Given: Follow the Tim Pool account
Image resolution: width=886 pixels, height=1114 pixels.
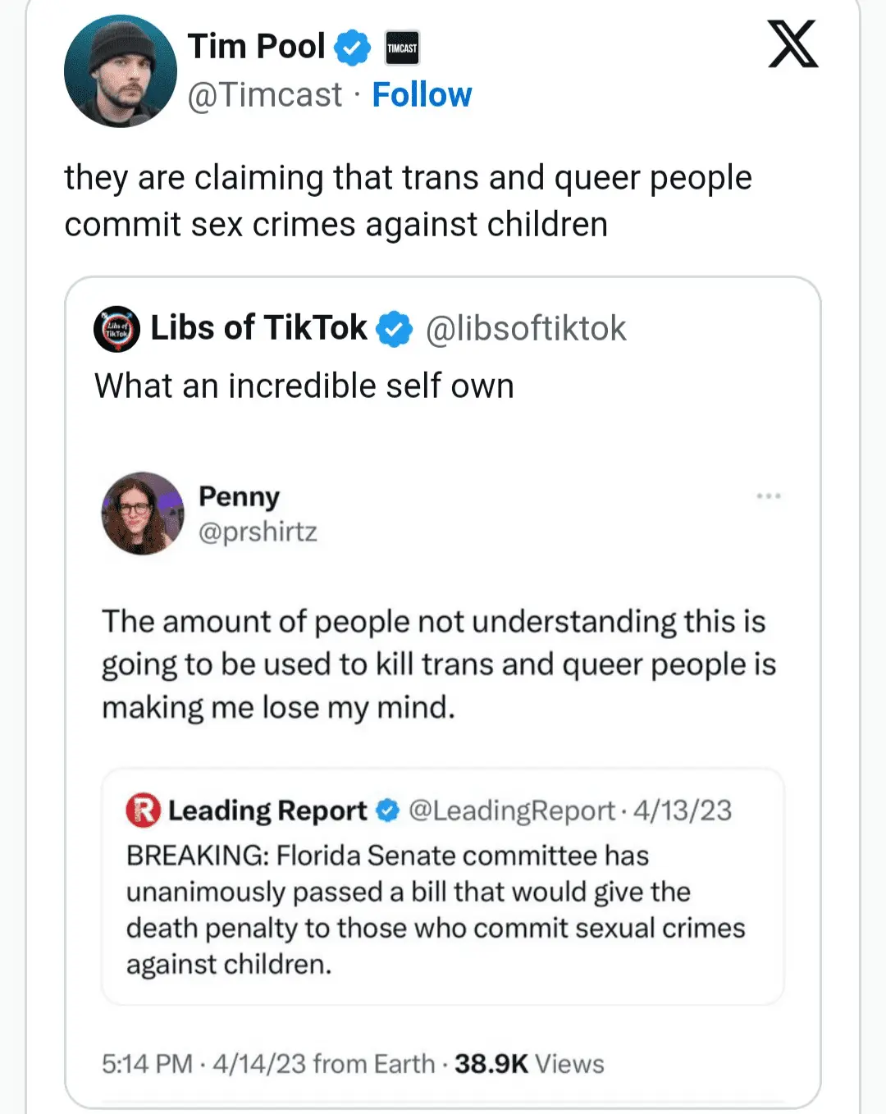Looking at the screenshot, I should click(422, 95).
